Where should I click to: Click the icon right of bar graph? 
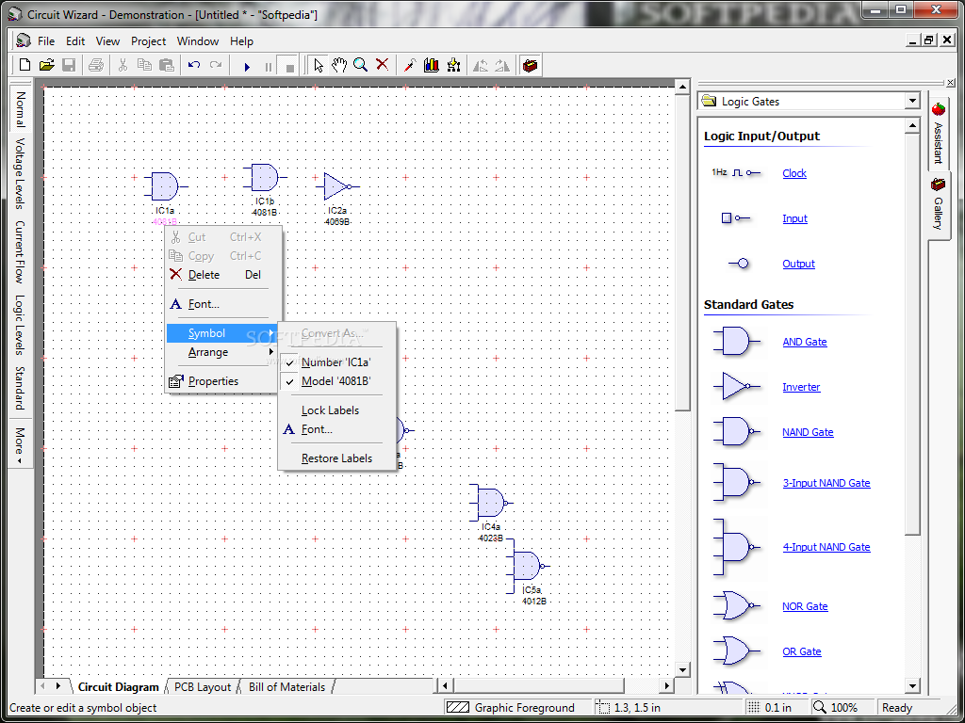click(x=453, y=65)
